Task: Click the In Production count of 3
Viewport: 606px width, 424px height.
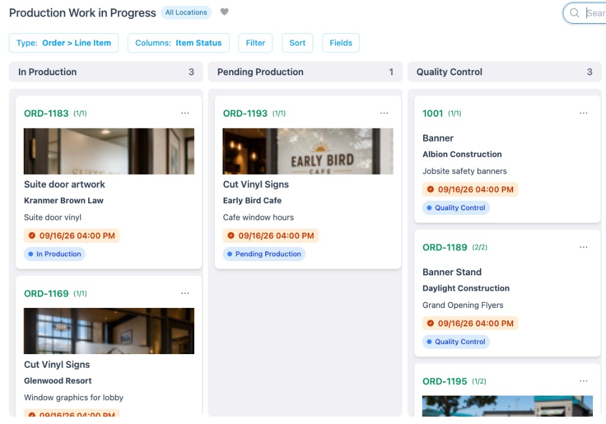Action: pyautogui.click(x=191, y=72)
